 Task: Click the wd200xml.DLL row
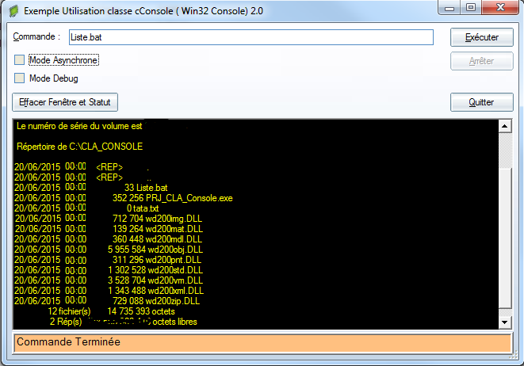109,291
